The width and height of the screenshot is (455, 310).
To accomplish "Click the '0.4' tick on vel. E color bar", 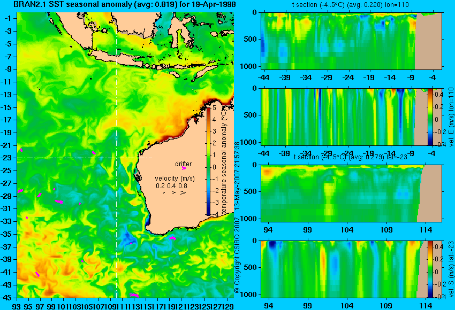I will click(438, 95).
